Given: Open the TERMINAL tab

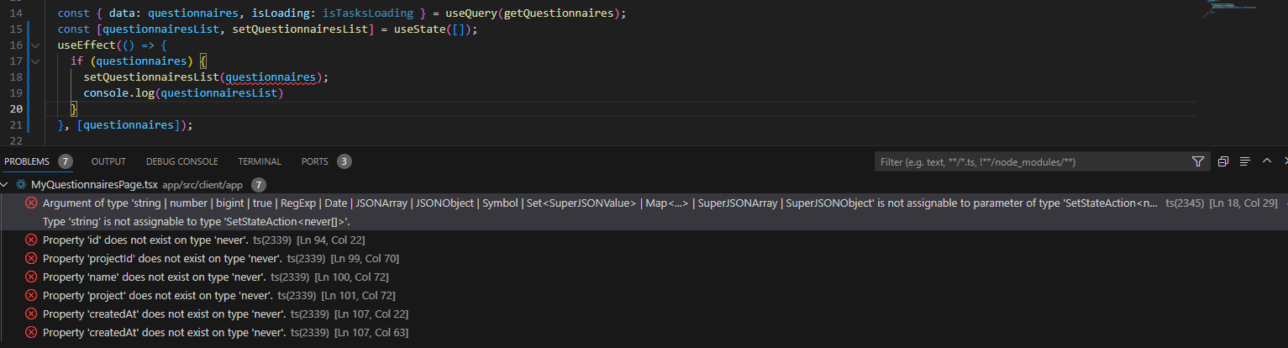Looking at the screenshot, I should coord(260,161).
